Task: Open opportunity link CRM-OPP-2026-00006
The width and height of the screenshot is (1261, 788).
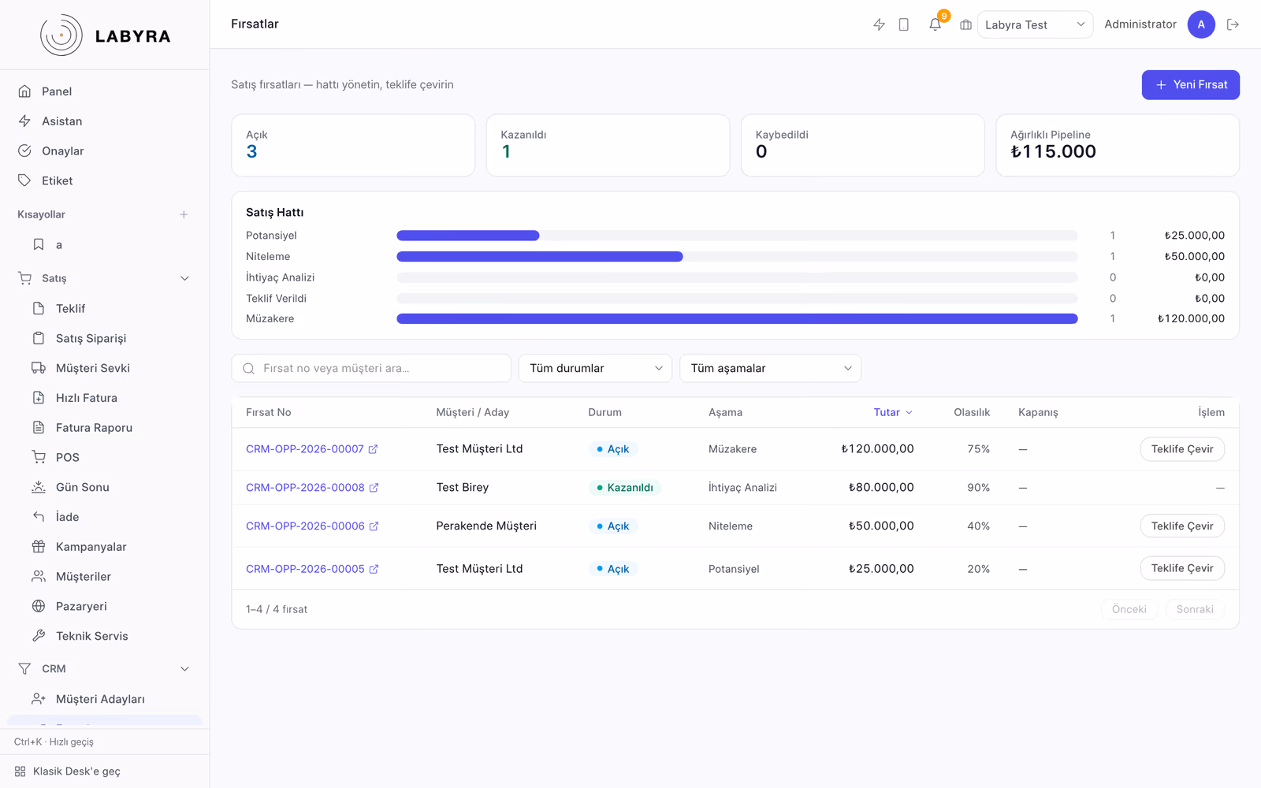Action: tap(305, 526)
